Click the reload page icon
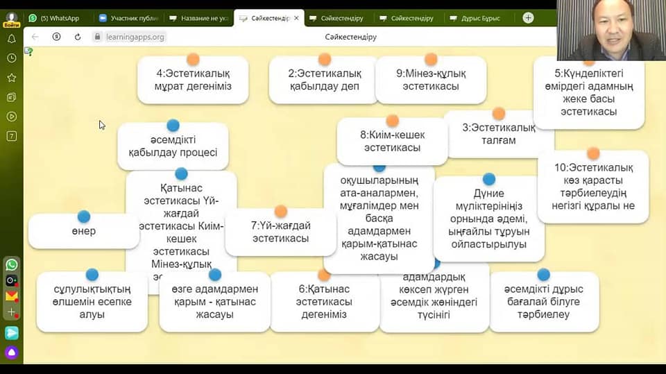This screenshot has width=666, height=374. 78,37
